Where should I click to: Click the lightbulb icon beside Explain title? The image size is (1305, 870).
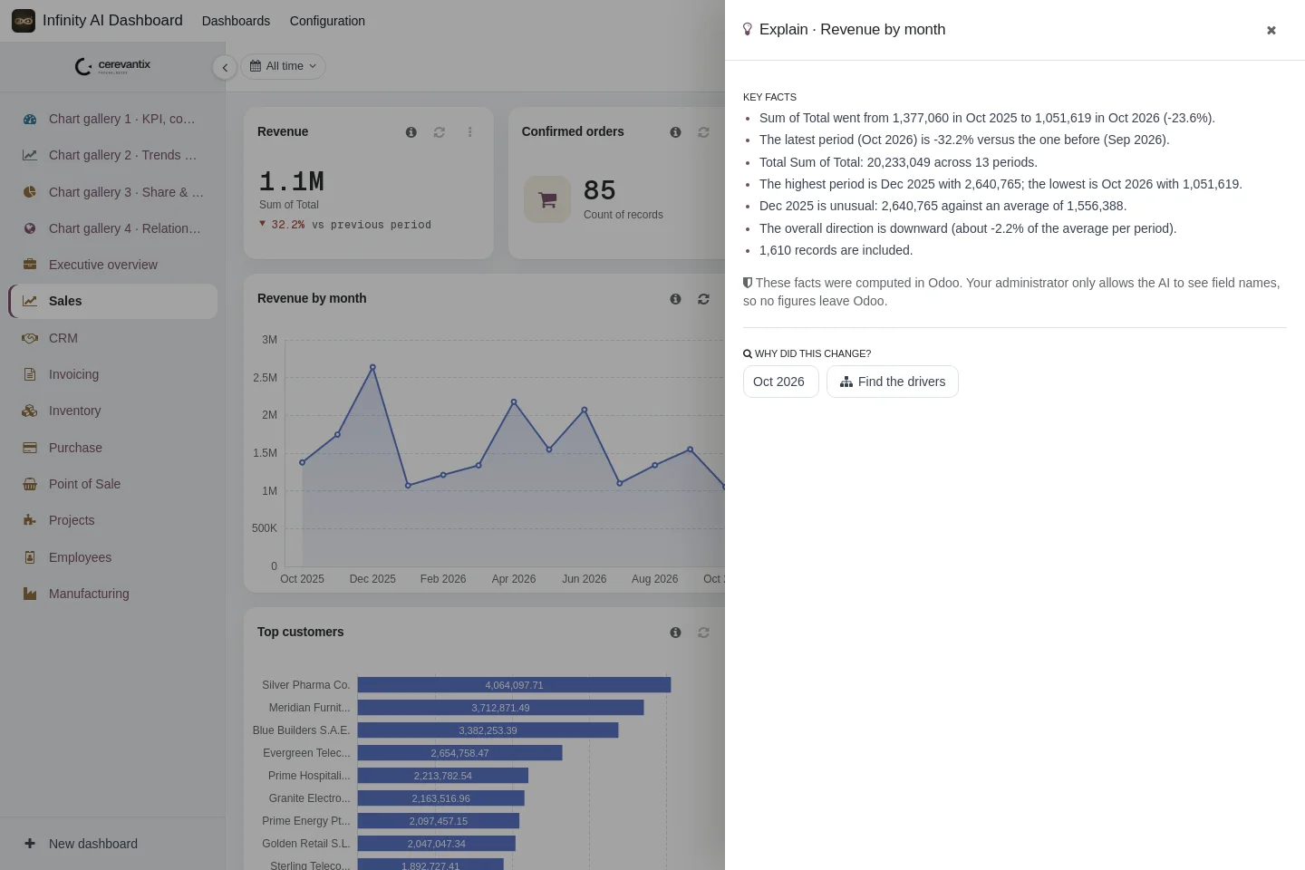click(748, 29)
